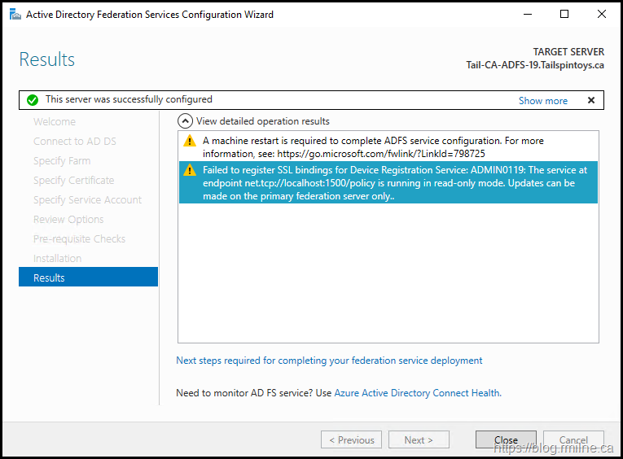
Task: Click the AD FS wizard title bar icon
Action: (x=14, y=14)
